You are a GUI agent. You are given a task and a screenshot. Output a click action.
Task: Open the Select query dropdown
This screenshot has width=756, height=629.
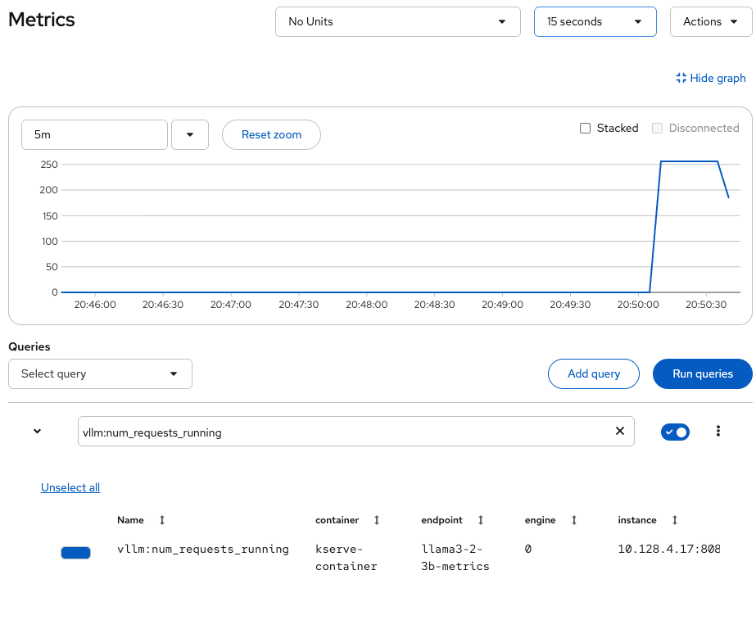[x=100, y=373]
